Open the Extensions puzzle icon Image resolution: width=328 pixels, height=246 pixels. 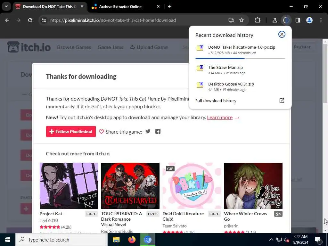pyautogui.click(x=258, y=20)
